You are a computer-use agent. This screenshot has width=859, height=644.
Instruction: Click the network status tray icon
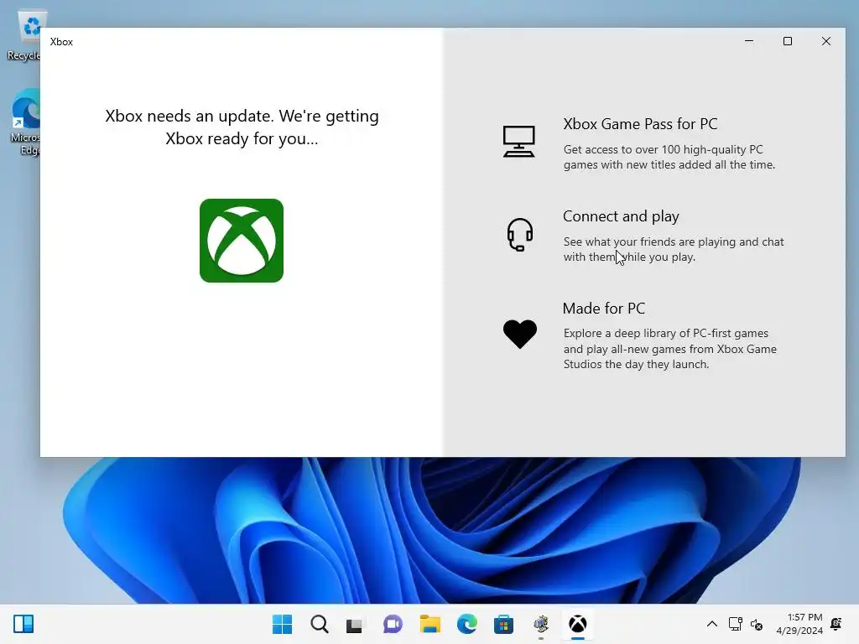tap(735, 624)
